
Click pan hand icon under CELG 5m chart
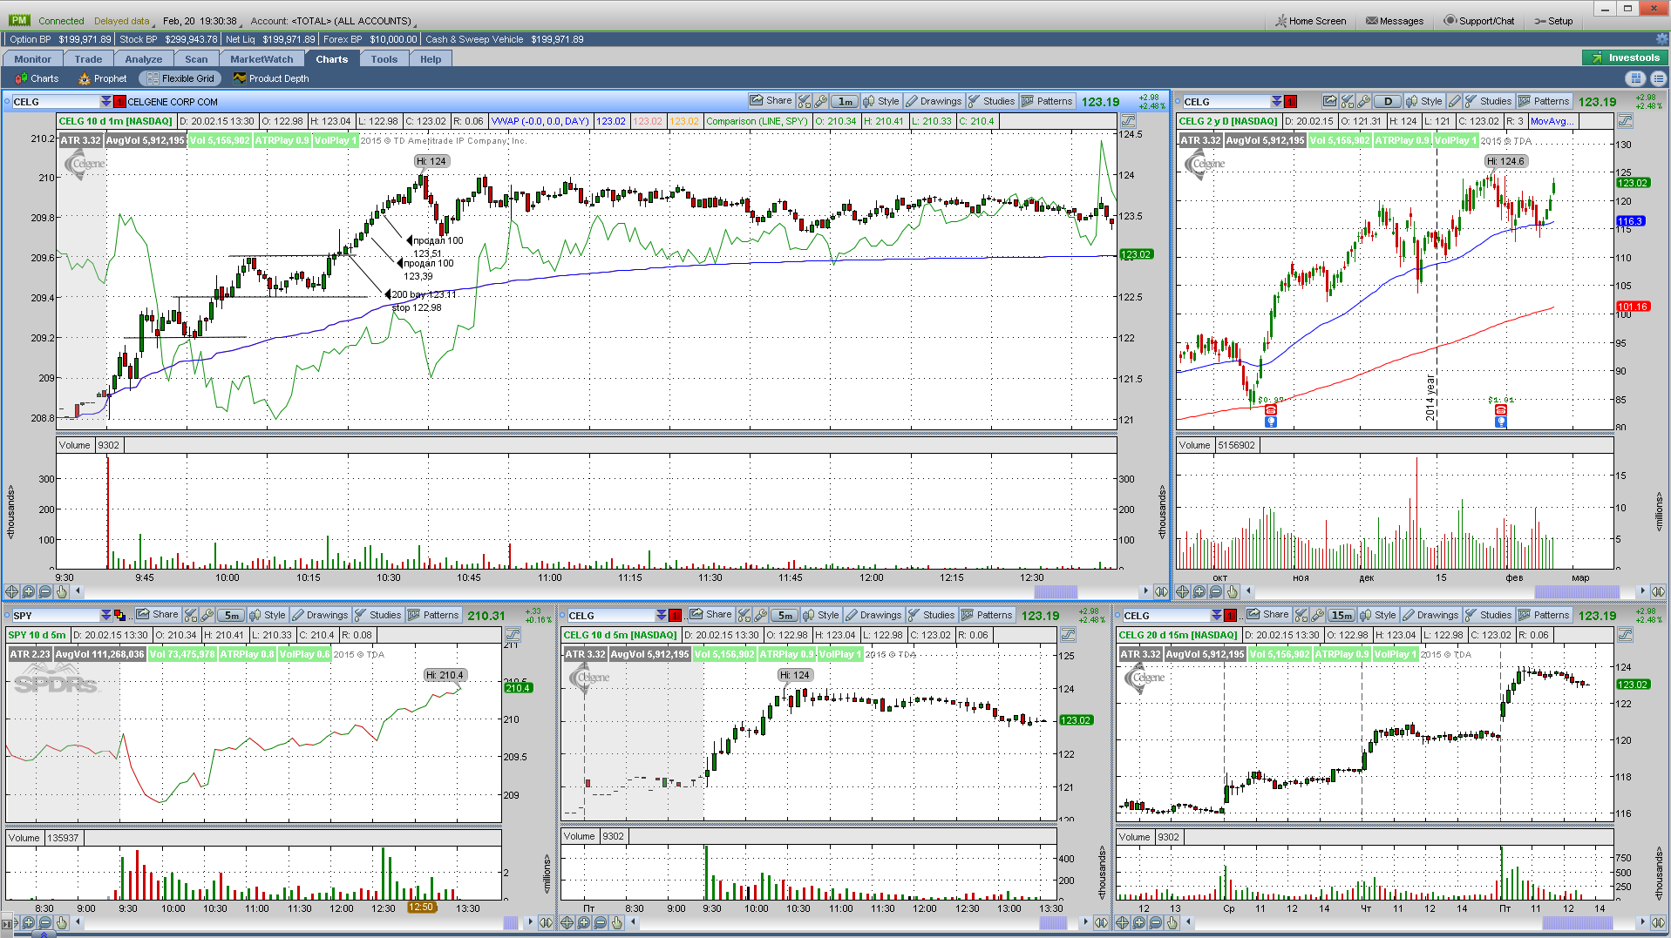(x=617, y=922)
